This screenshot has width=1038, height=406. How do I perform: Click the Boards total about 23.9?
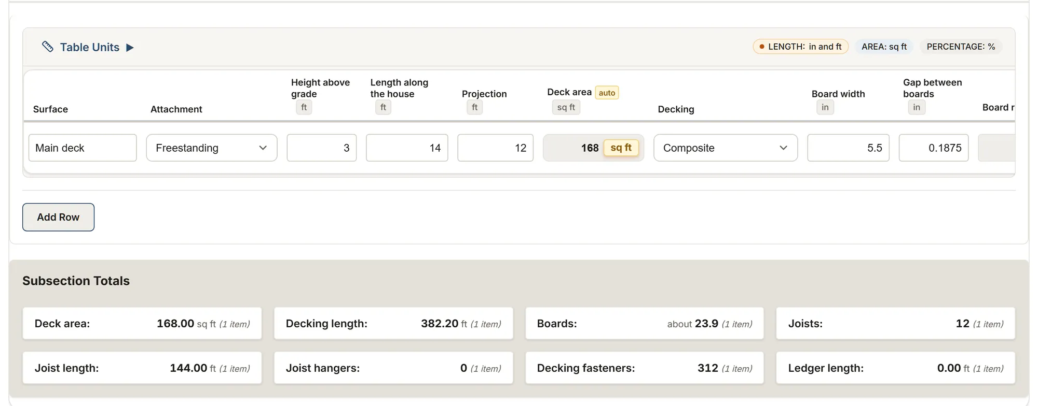pyautogui.click(x=645, y=324)
